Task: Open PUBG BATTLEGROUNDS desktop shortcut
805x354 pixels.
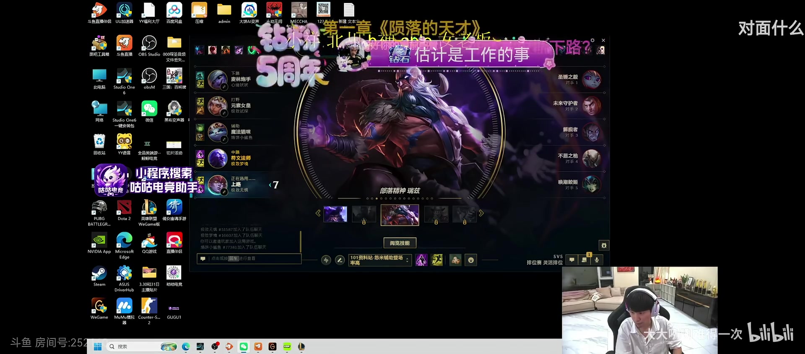Action: [x=99, y=213]
